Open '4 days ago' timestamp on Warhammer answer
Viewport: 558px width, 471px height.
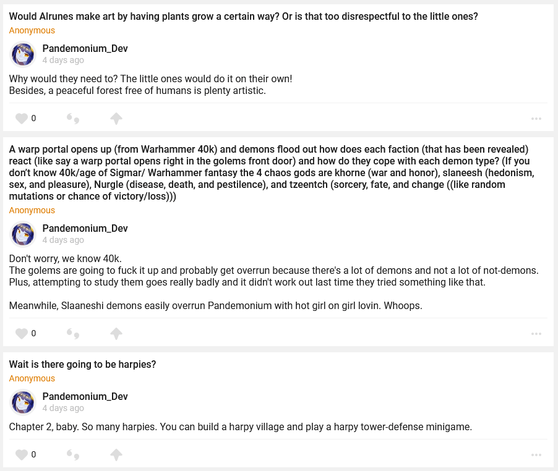[63, 240]
